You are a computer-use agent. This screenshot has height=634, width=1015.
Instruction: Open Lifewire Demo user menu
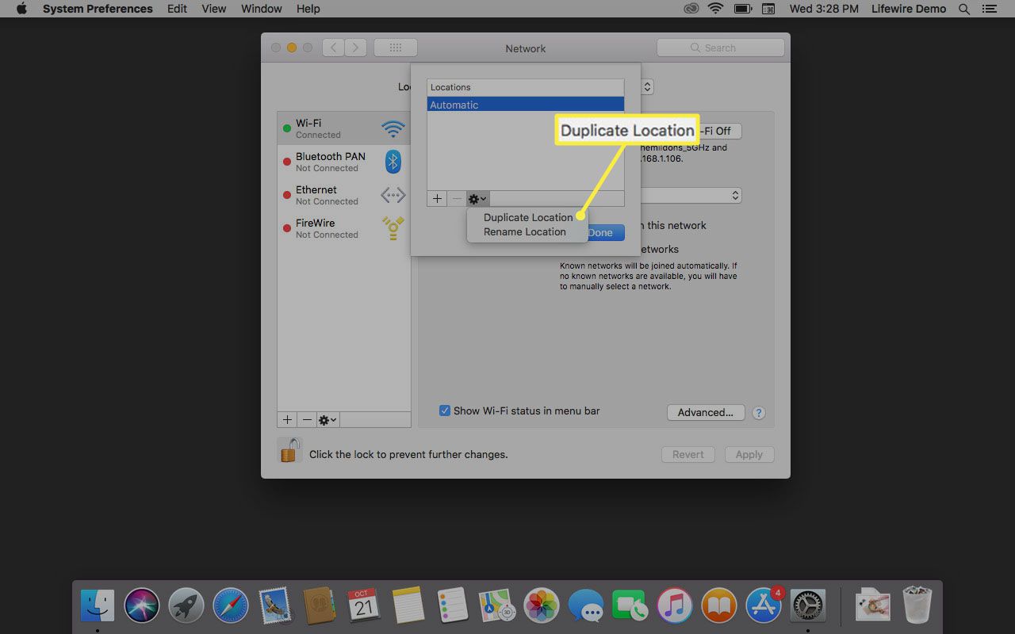click(909, 9)
